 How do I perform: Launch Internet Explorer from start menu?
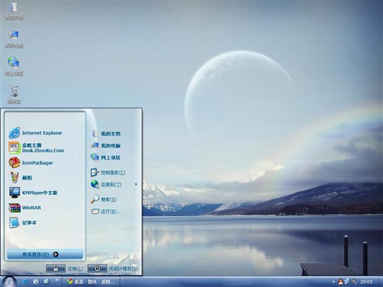[35, 133]
